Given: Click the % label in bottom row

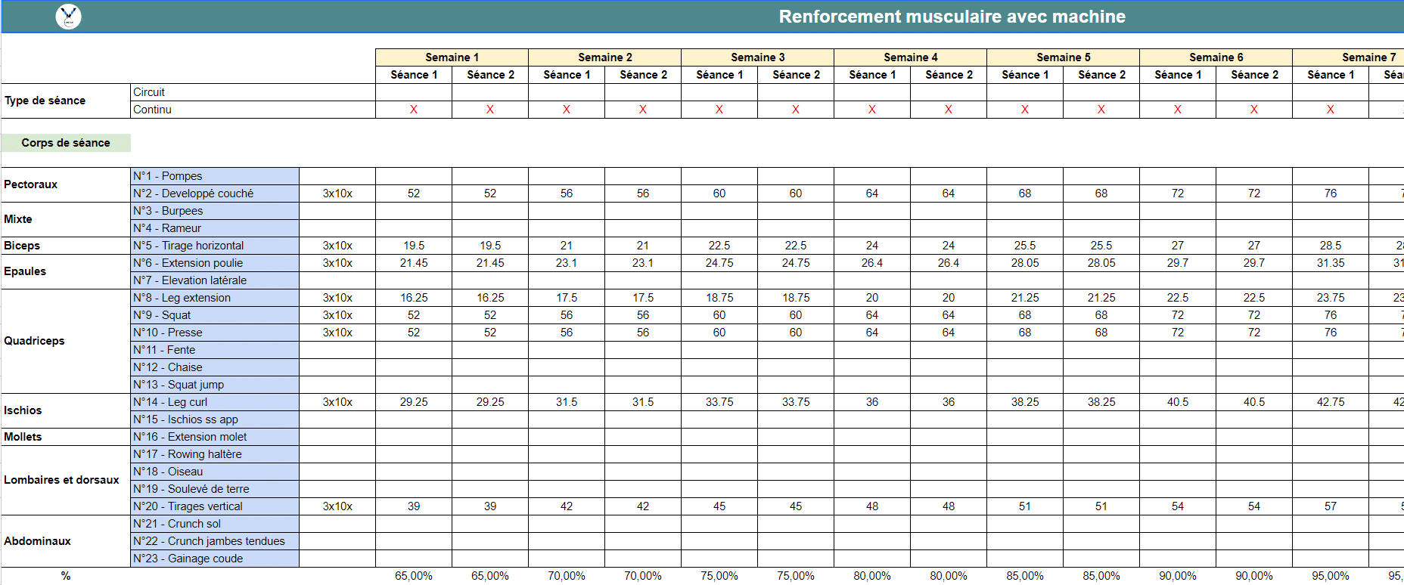Looking at the screenshot, I should 66,576.
